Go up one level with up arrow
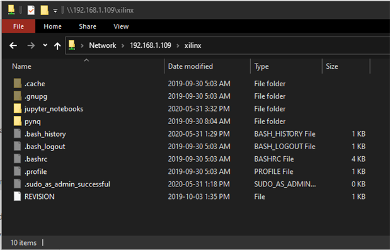The image size is (390, 250). [57, 46]
